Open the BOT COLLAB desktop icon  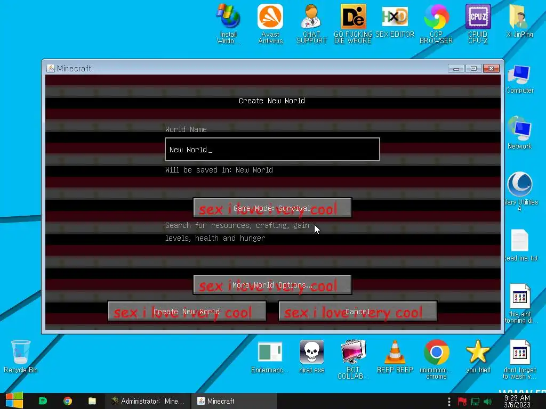[353, 359]
